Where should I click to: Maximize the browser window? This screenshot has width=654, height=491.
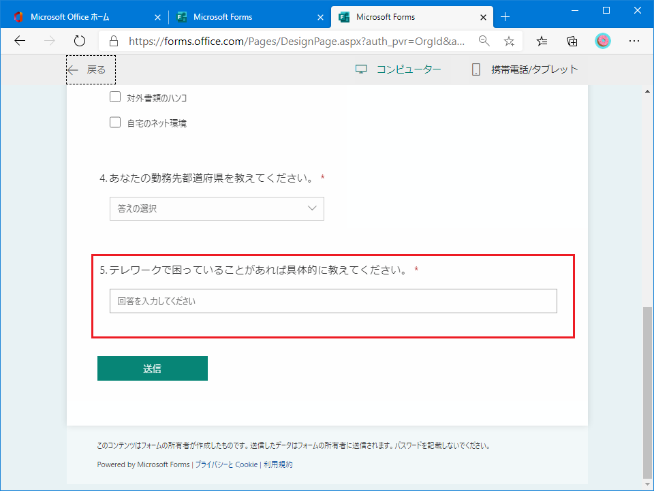[x=606, y=10]
